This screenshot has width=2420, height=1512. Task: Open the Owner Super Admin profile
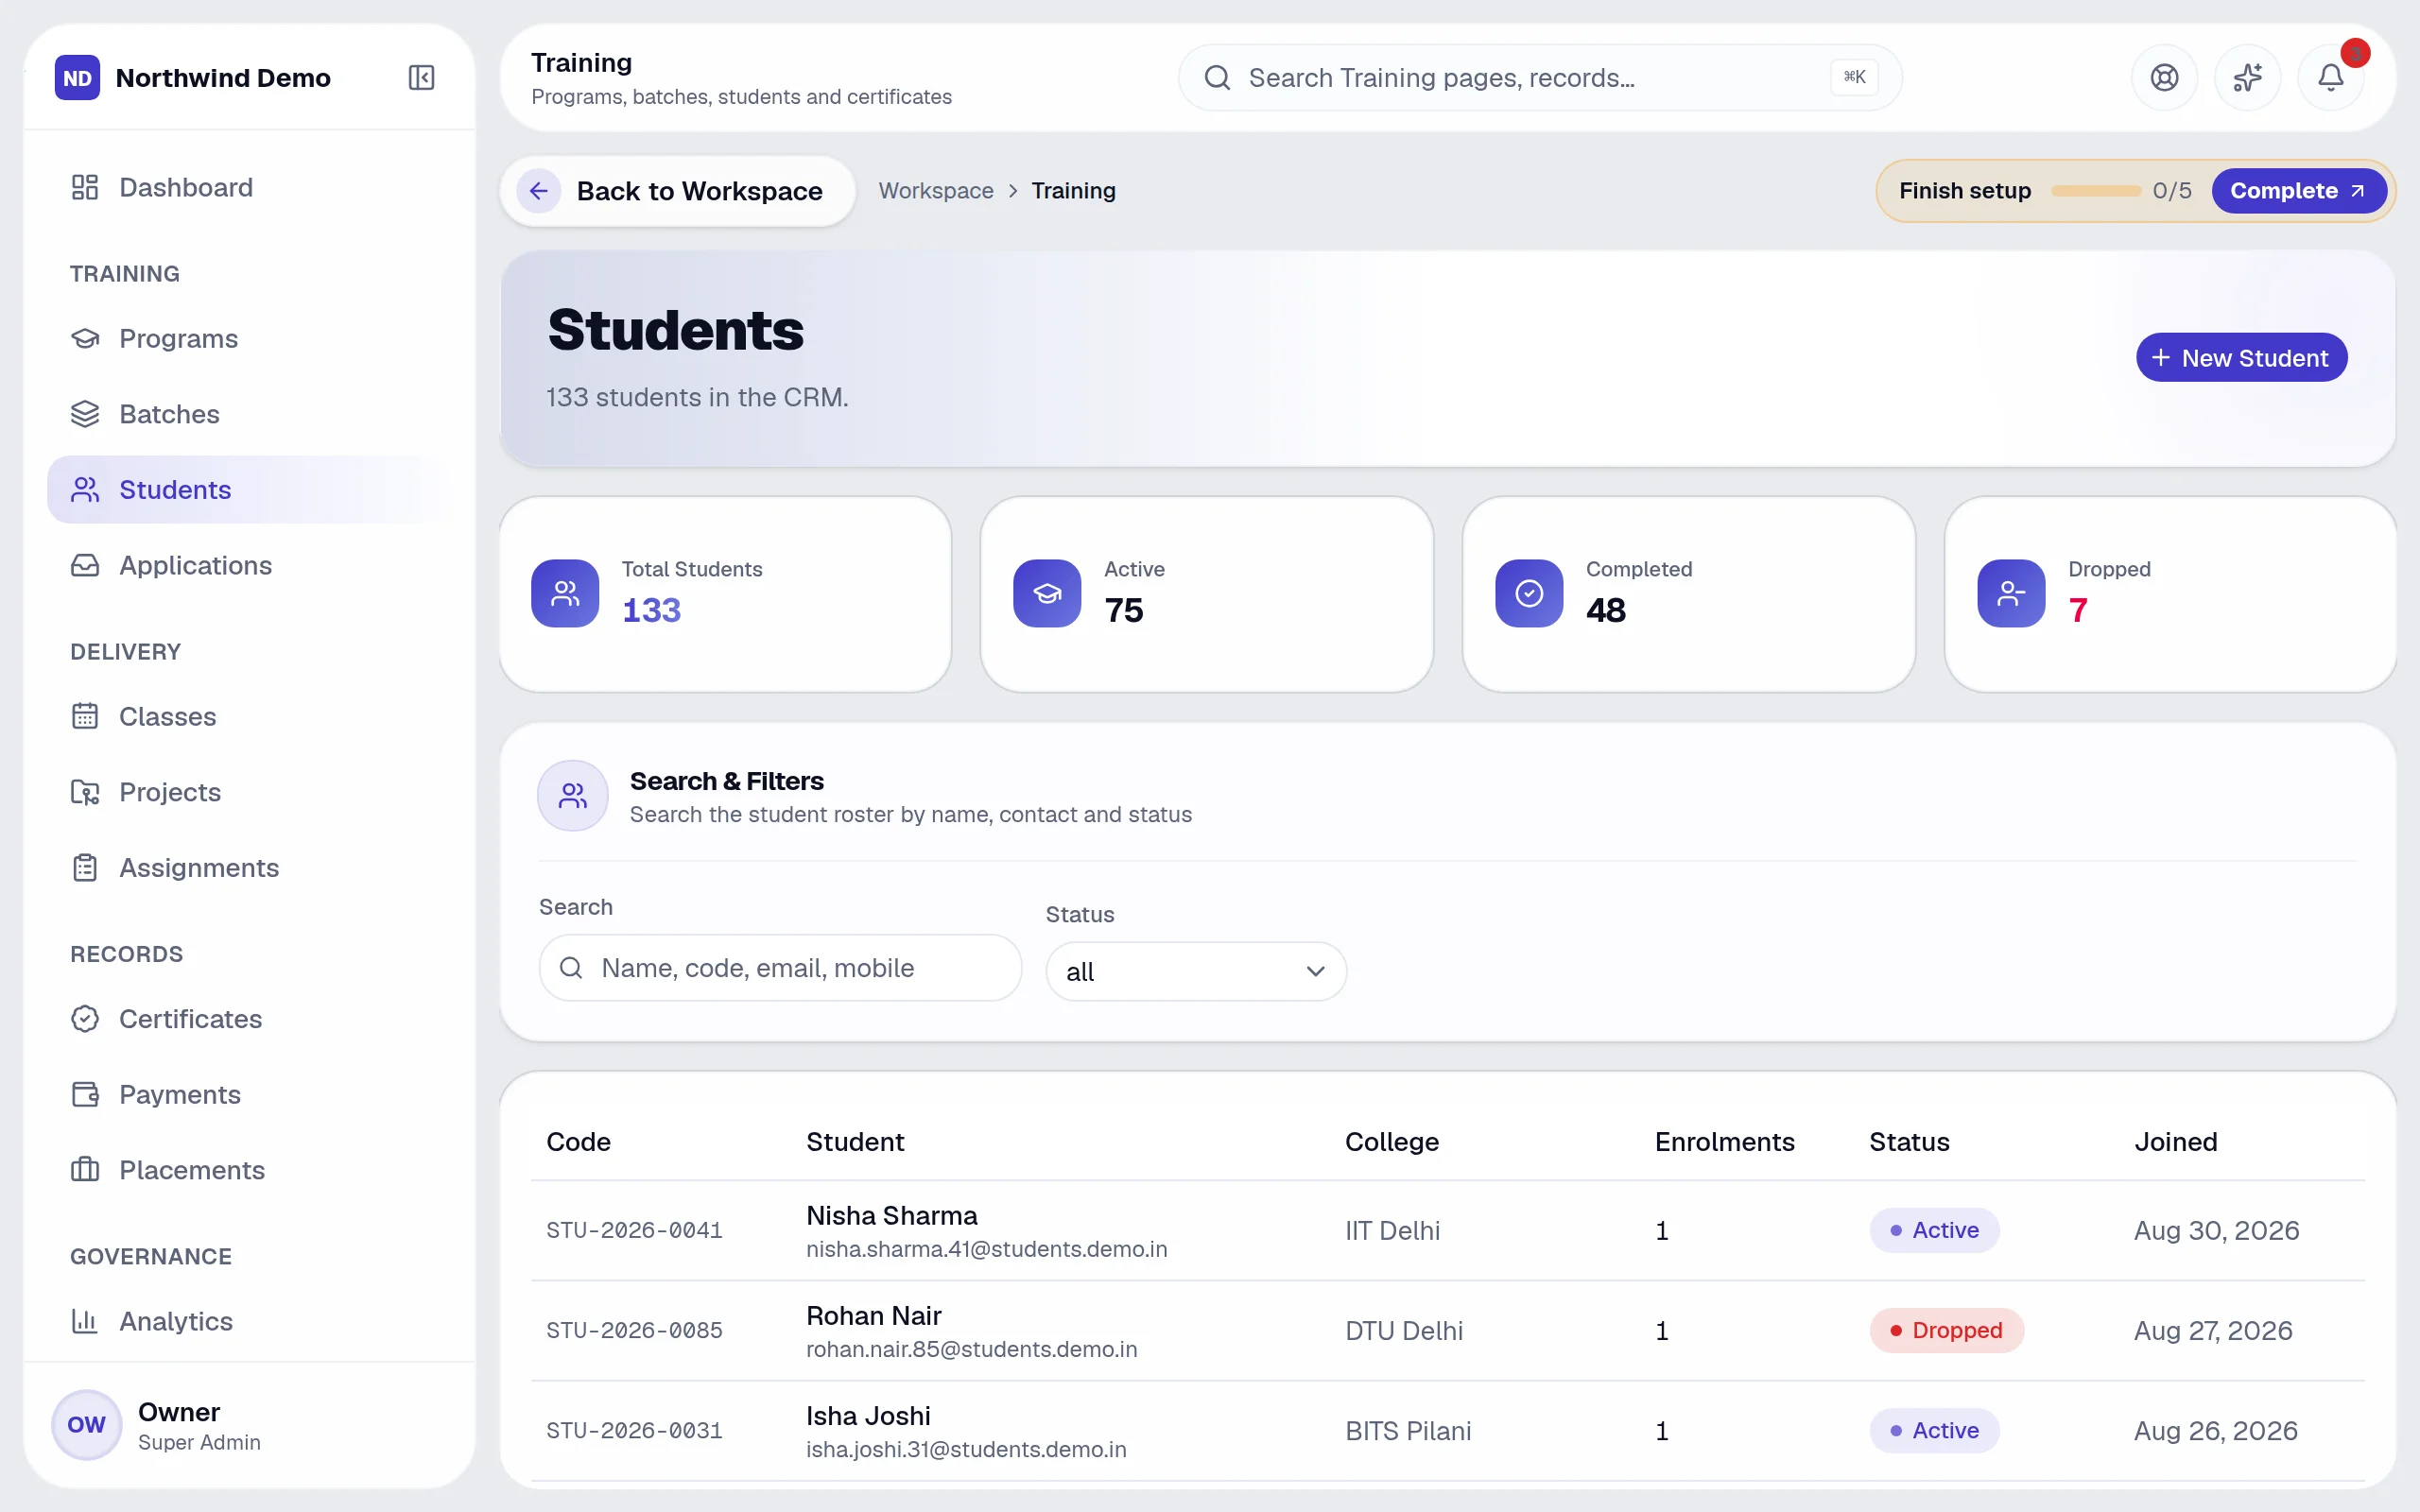point(248,1424)
